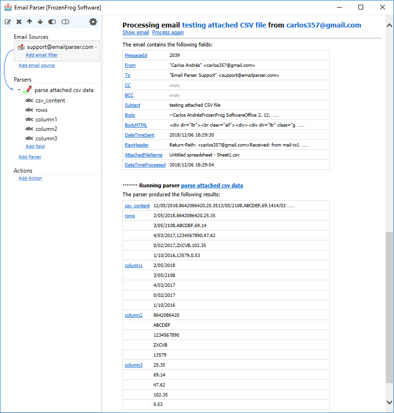Open the BCC field link
The height and width of the screenshot is (413, 394).
click(129, 95)
